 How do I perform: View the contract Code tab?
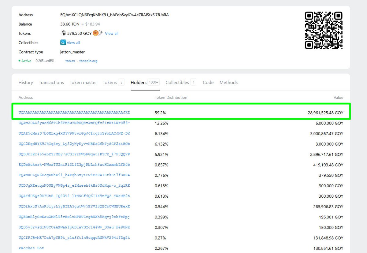[208, 82]
